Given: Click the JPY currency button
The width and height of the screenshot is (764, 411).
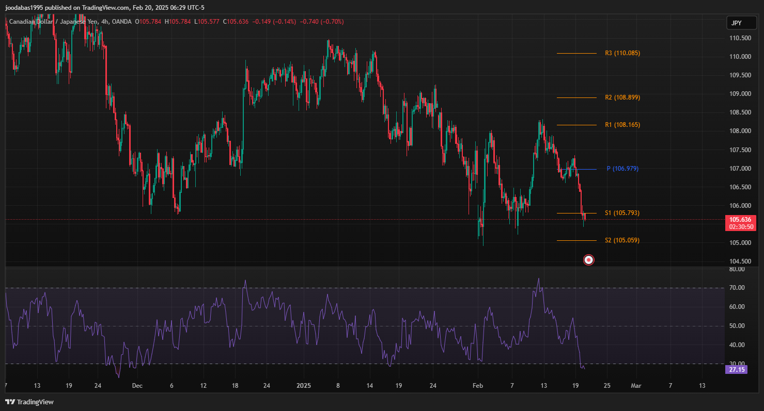Looking at the screenshot, I should (736, 23).
